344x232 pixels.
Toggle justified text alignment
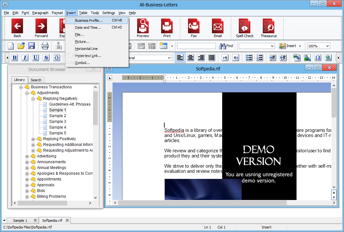(x=212, y=58)
